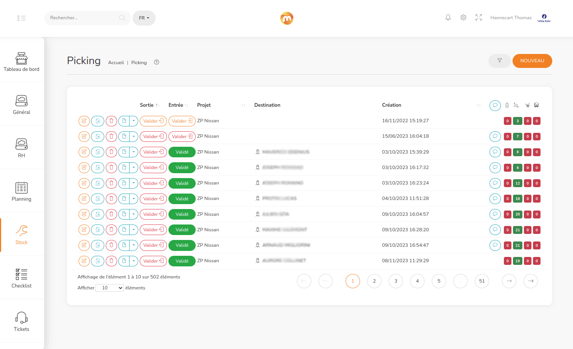Viewport: 573px width, 349px height.
Task: Click the filter funnel button
Action: [499, 61]
